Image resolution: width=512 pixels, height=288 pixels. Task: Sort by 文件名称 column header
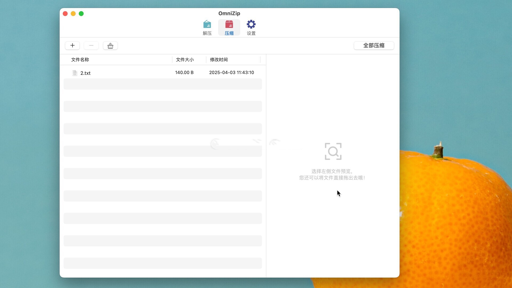80,60
